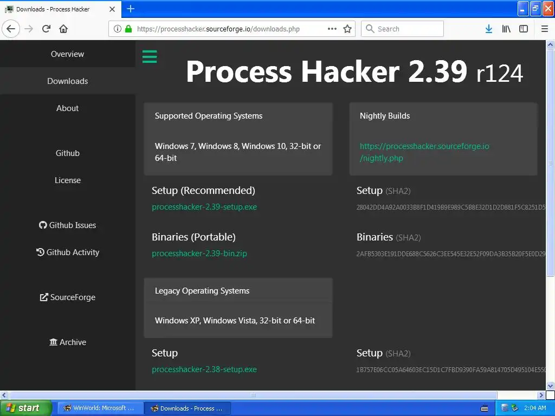555x416 pixels.
Task: Toggle the browser sidebar icon
Action: point(524,29)
